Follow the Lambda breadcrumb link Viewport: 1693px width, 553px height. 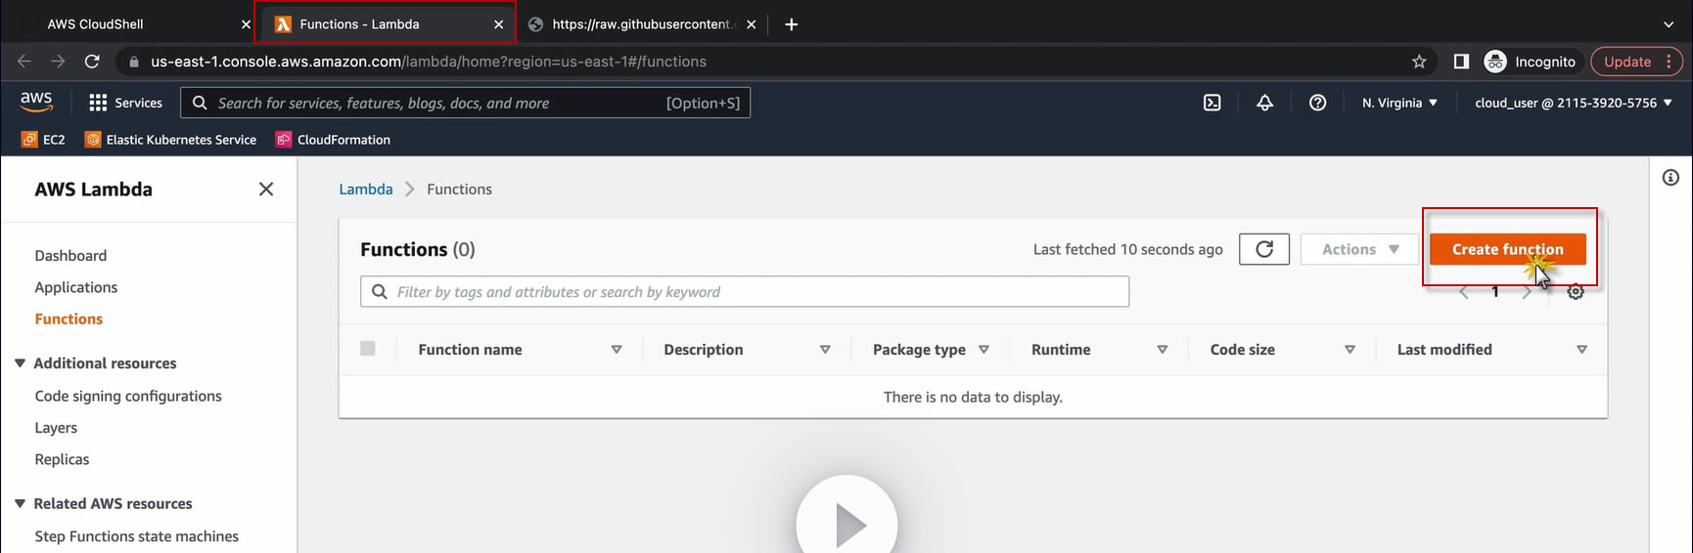pyautogui.click(x=365, y=190)
